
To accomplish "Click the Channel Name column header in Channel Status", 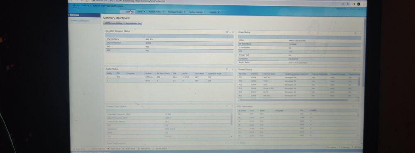I will click(x=269, y=74).
